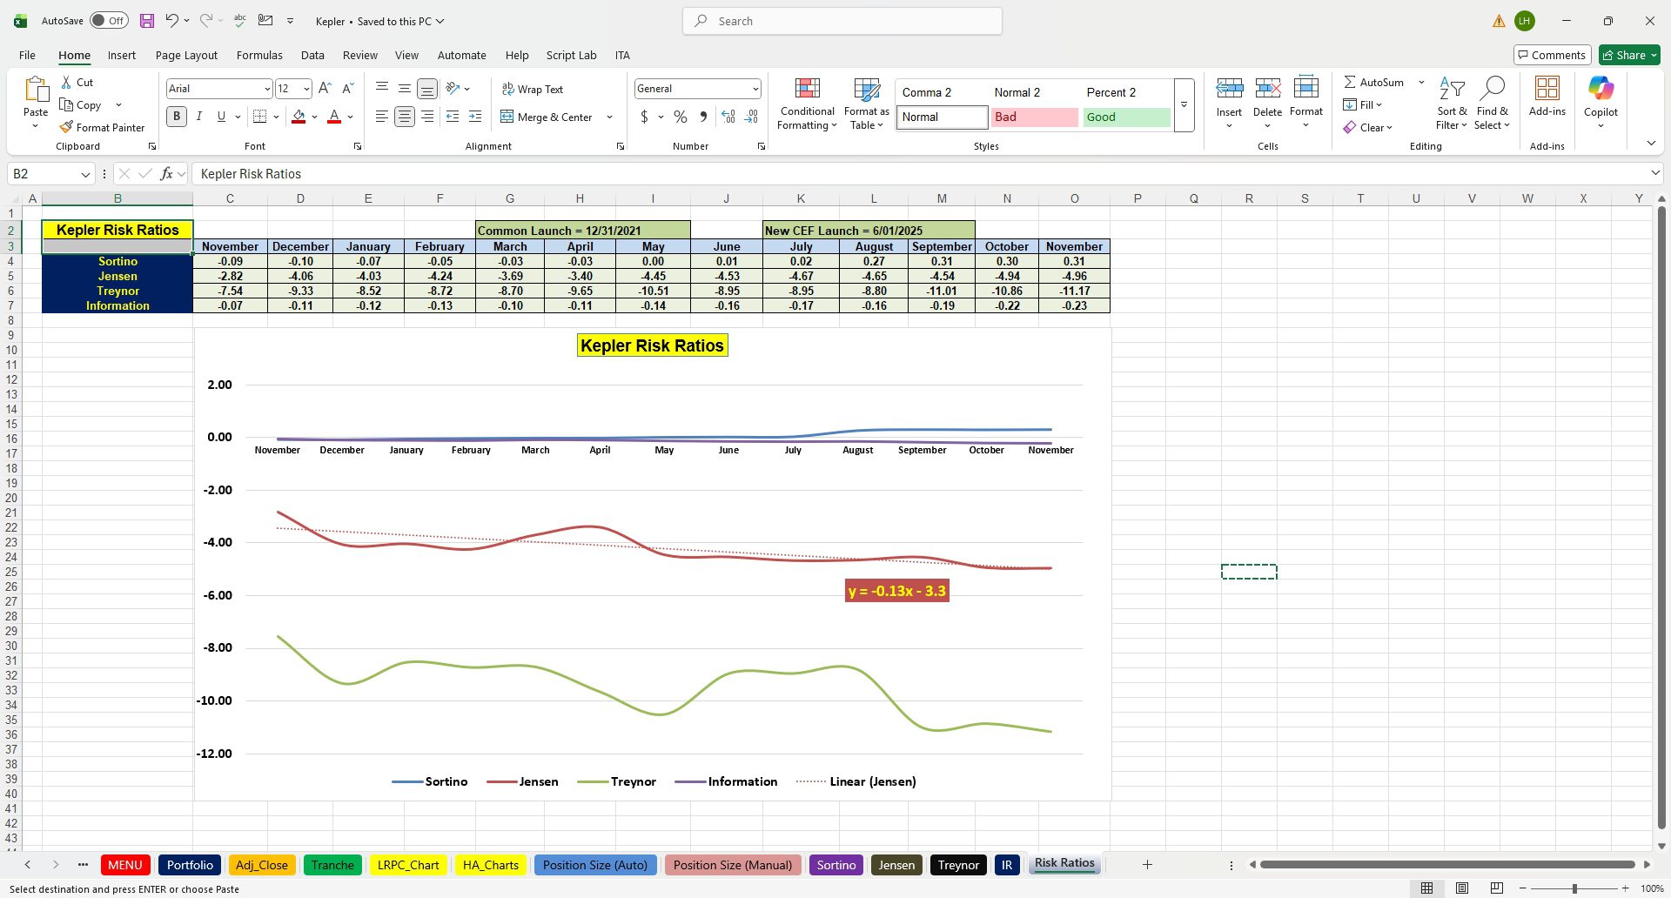Click the Format Painter brush icon
1671x898 pixels.
click(66, 127)
